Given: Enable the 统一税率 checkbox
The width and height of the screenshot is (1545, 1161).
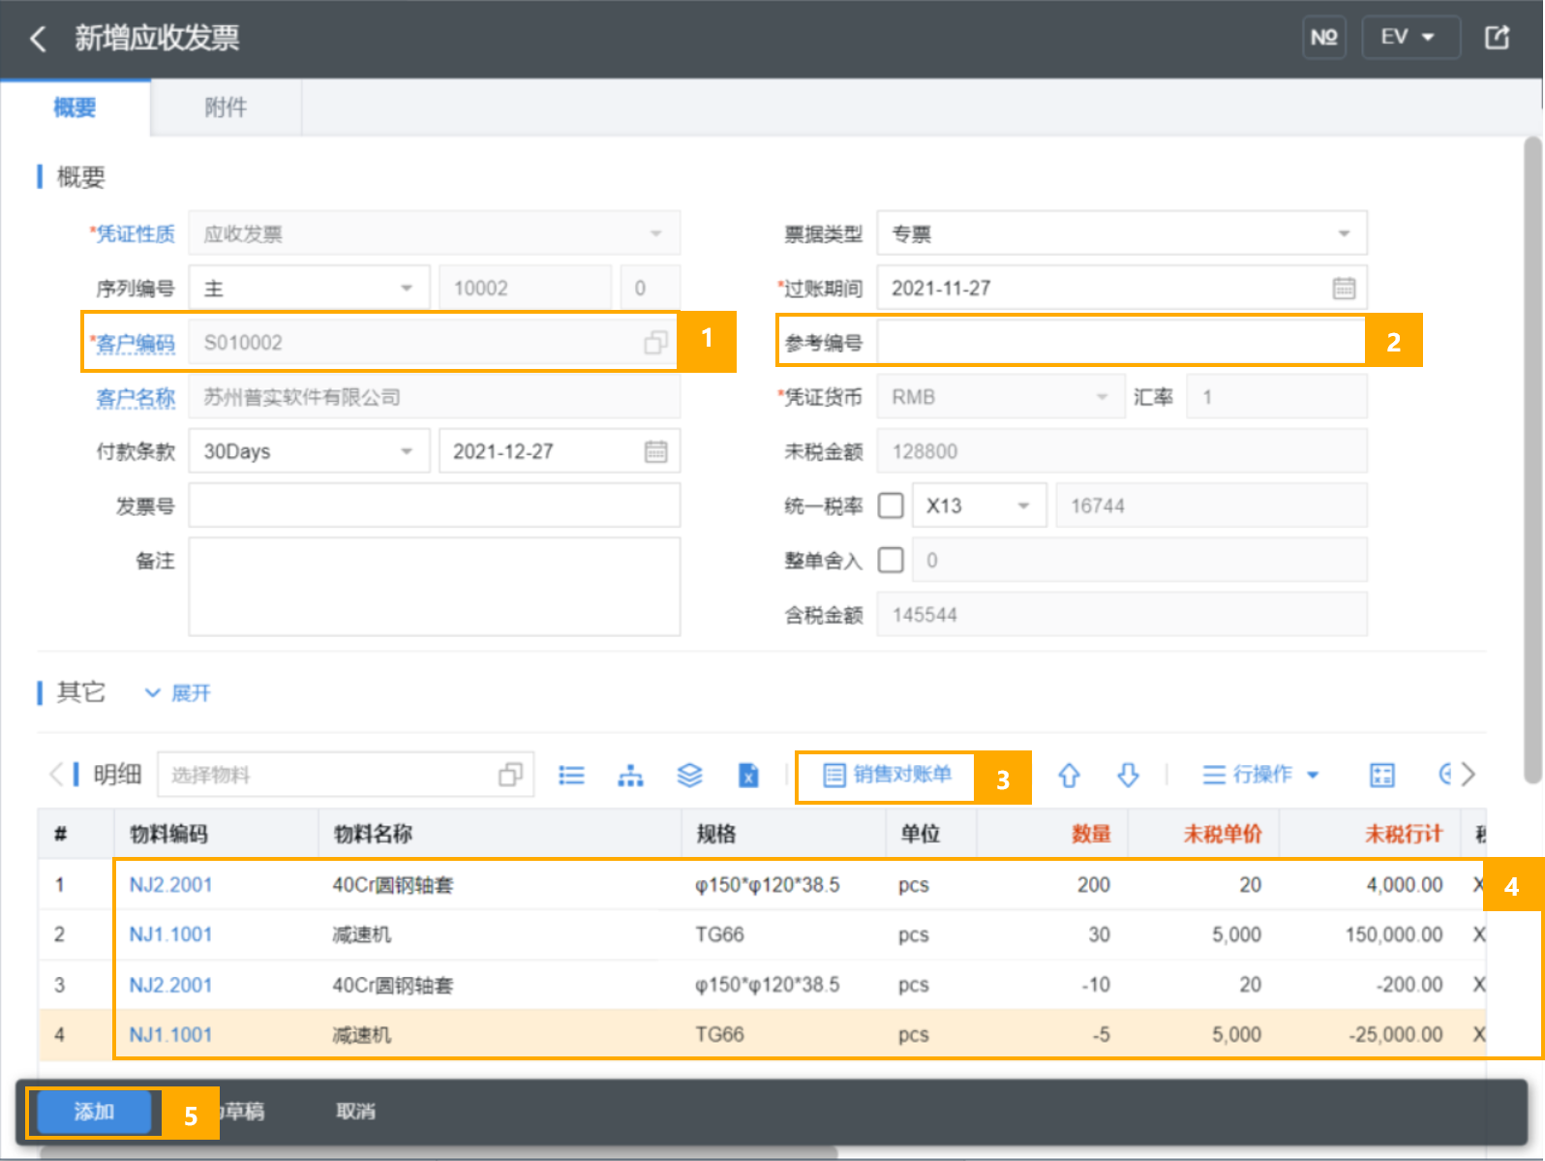Looking at the screenshot, I should [891, 505].
